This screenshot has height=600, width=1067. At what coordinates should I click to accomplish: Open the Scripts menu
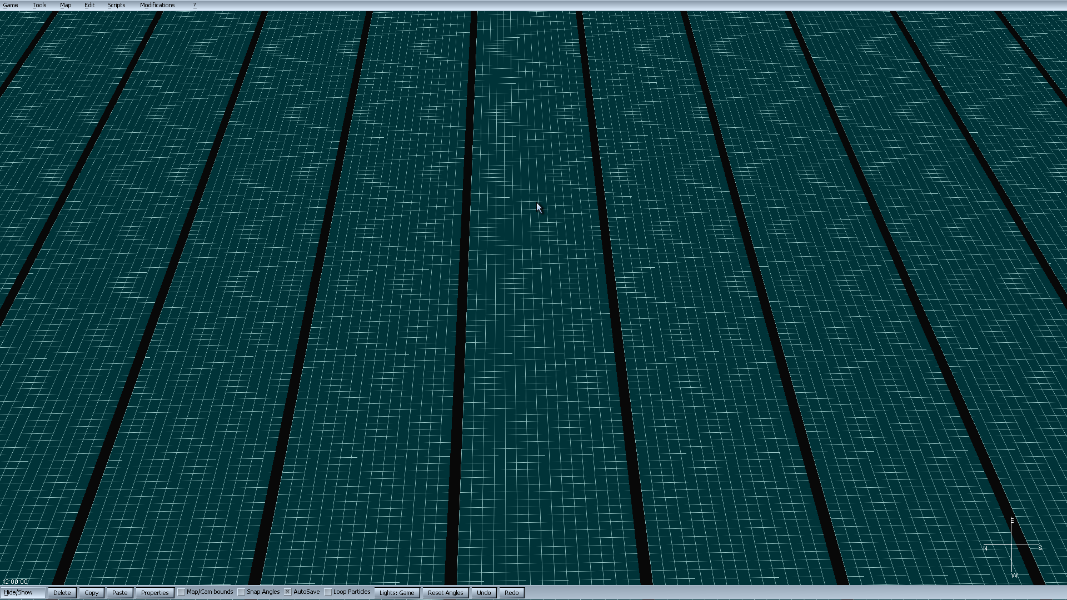point(116,5)
